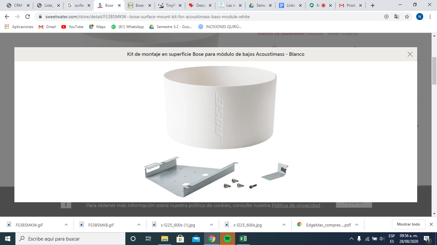Screen dimensions: 437x245
Task: Launch Excel from the taskbar
Action: (243, 239)
